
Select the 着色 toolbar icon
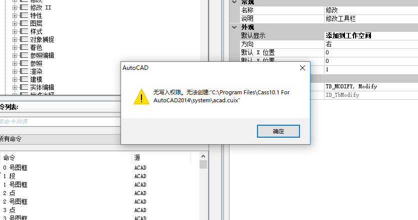coord(24,47)
